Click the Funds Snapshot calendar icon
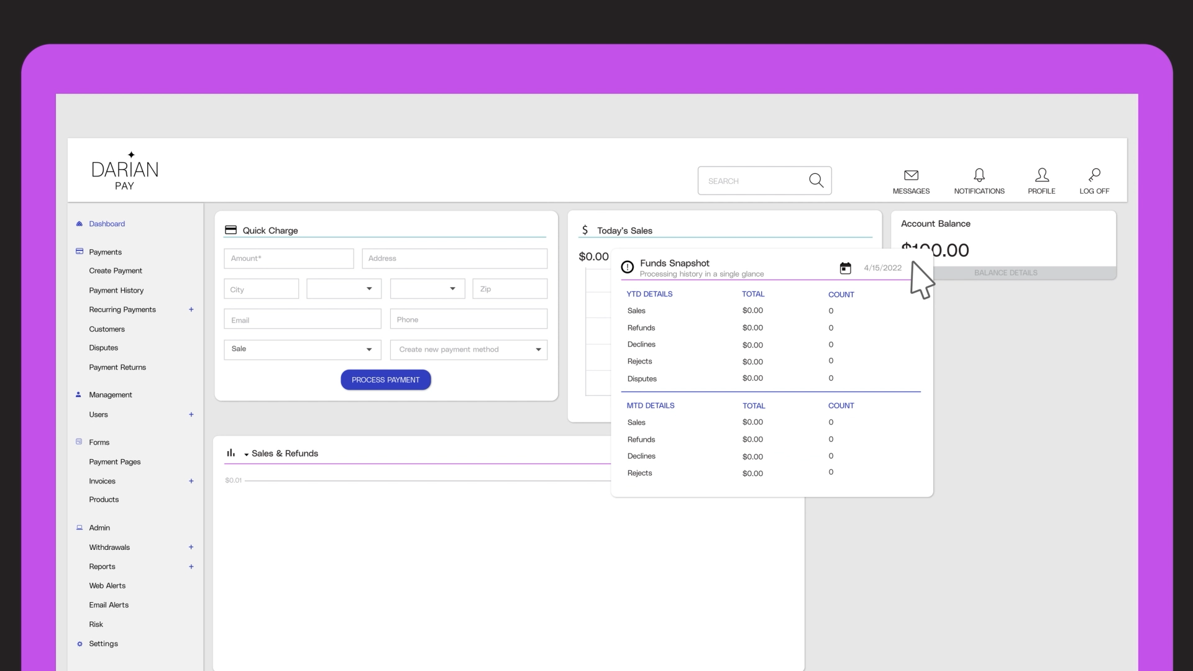 (845, 268)
